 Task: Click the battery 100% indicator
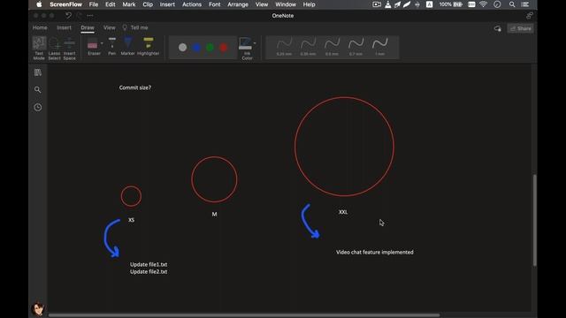[x=450, y=4]
